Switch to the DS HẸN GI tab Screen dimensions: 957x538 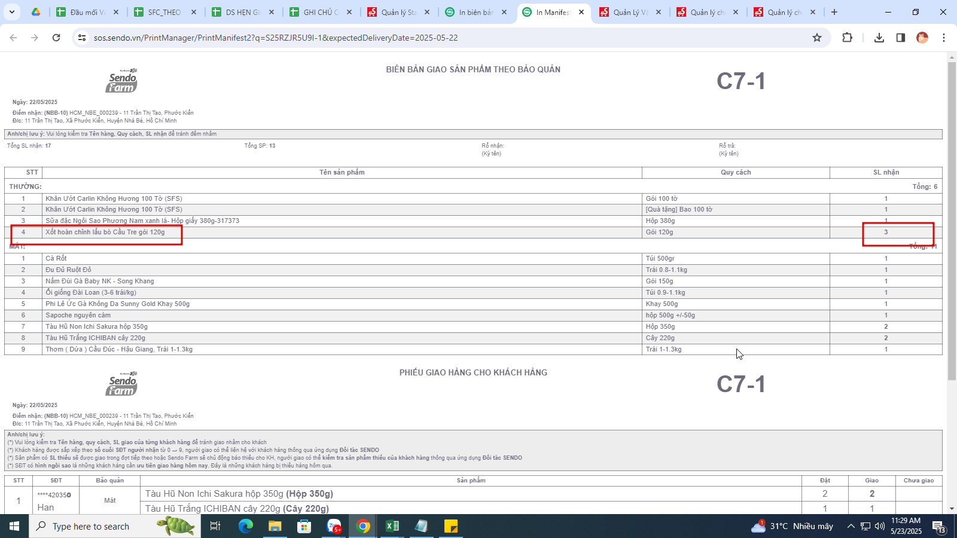(x=243, y=12)
